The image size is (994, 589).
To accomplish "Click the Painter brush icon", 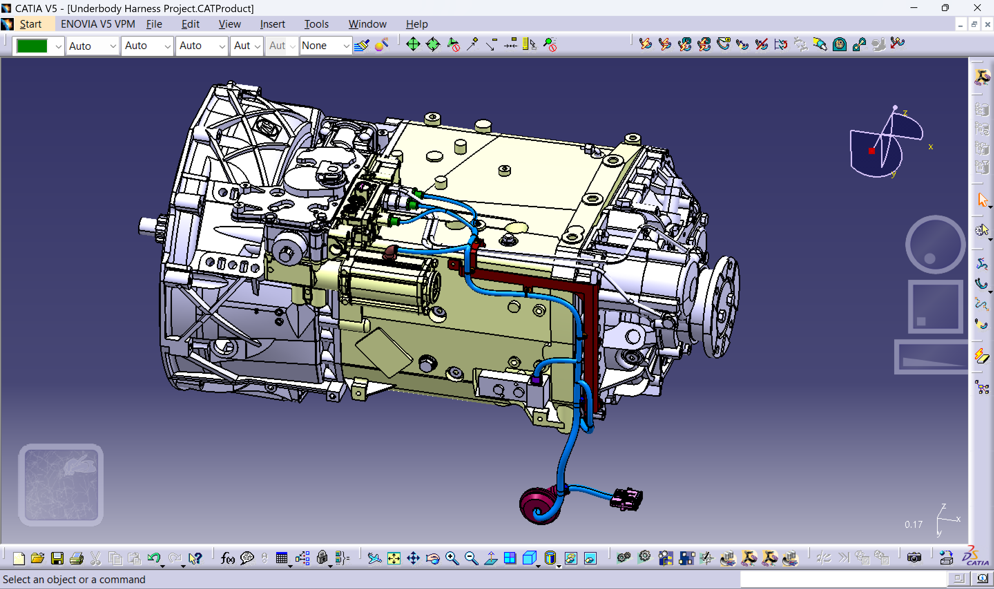I will pos(361,45).
